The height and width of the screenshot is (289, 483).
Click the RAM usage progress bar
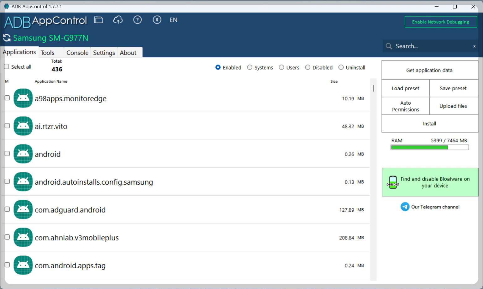click(x=430, y=147)
